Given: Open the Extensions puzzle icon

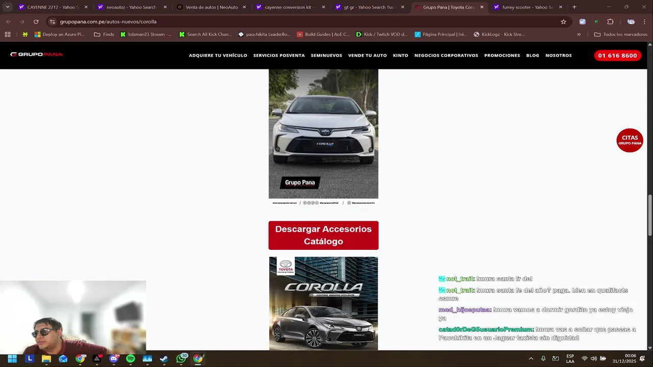Looking at the screenshot, I should pyautogui.click(x=610, y=22).
